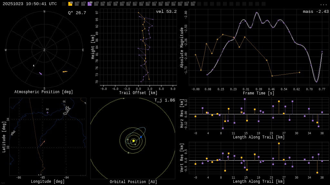Select camera square 10 in the top bar
Image resolution: width=330 pixels, height=185 pixels.
128,4
